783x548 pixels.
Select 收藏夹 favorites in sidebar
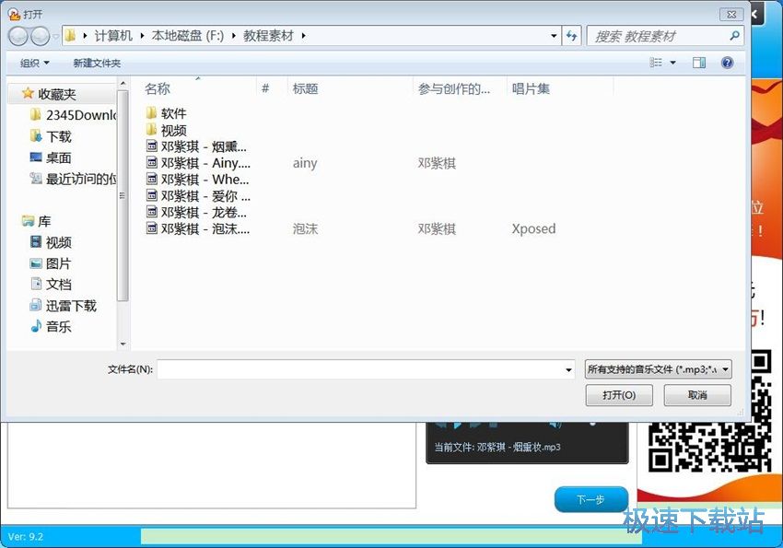(49, 94)
